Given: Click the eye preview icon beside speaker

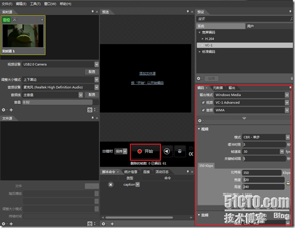Looking at the screenshot, I should pos(180,151).
